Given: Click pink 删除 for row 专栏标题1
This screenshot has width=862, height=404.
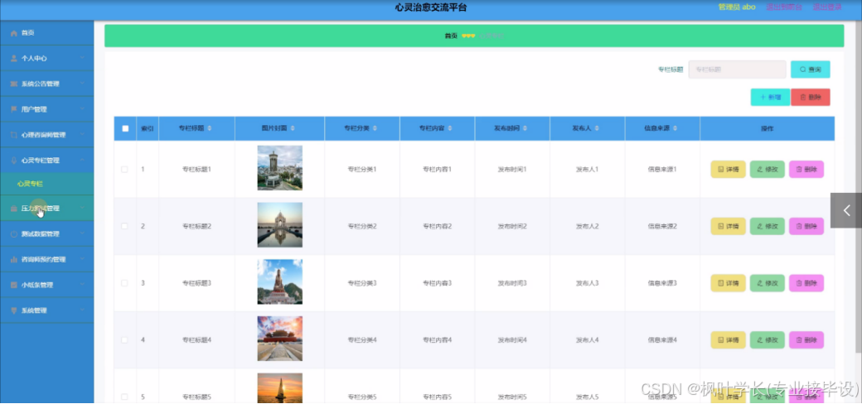Looking at the screenshot, I should pyautogui.click(x=806, y=170).
